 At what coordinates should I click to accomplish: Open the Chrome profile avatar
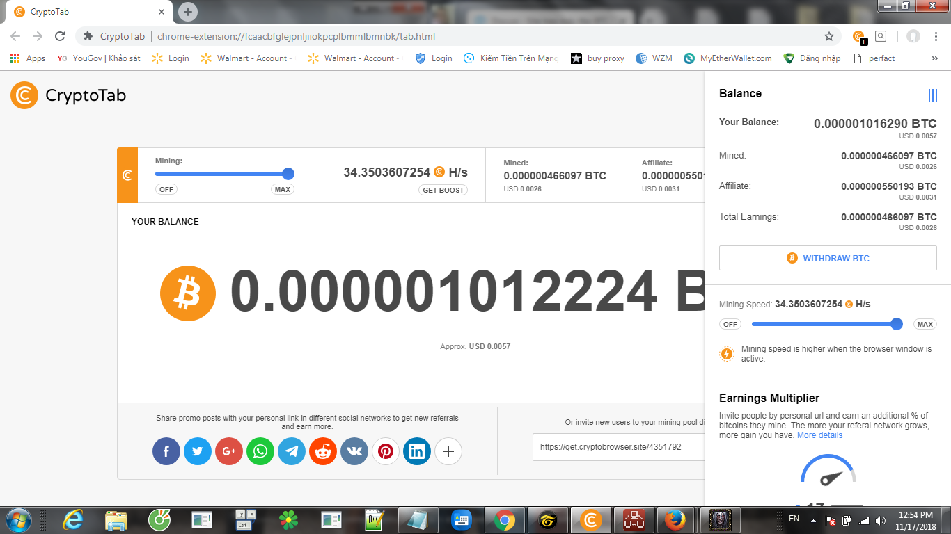[913, 36]
